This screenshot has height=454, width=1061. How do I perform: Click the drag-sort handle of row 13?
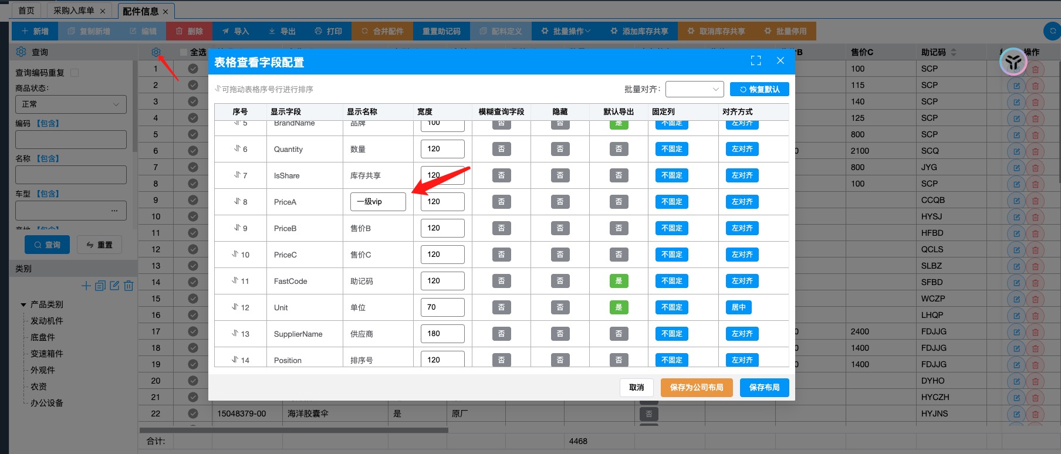pos(235,333)
